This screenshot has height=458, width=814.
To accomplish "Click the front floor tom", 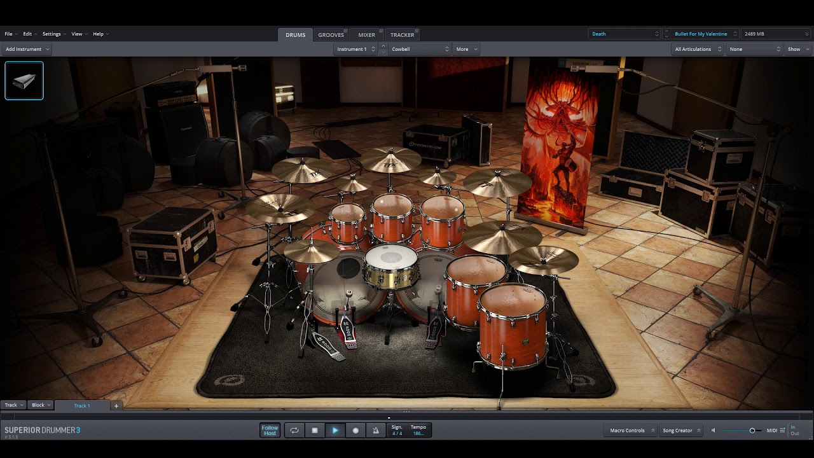I will click(513, 326).
